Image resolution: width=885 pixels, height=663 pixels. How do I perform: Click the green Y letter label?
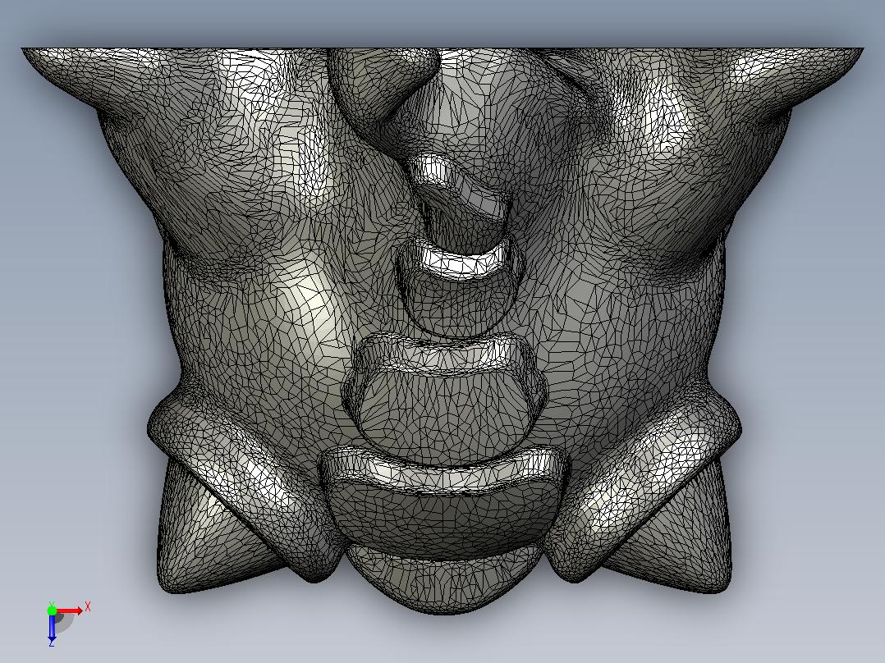pos(52,604)
